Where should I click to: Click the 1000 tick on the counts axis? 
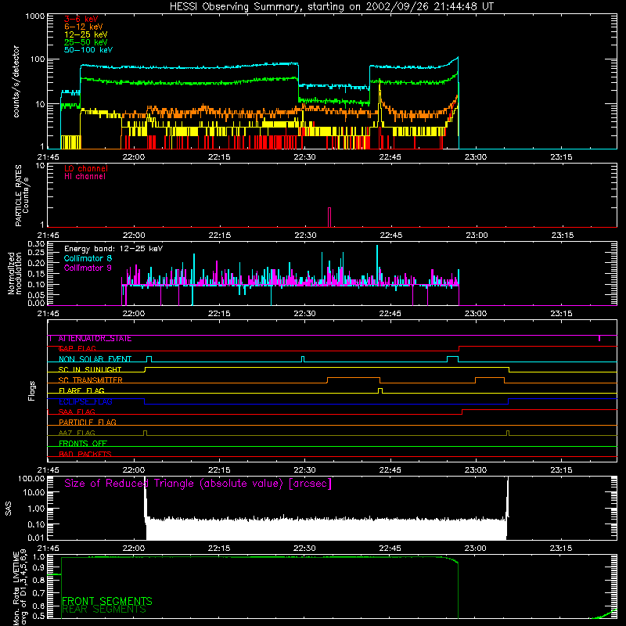(34, 16)
